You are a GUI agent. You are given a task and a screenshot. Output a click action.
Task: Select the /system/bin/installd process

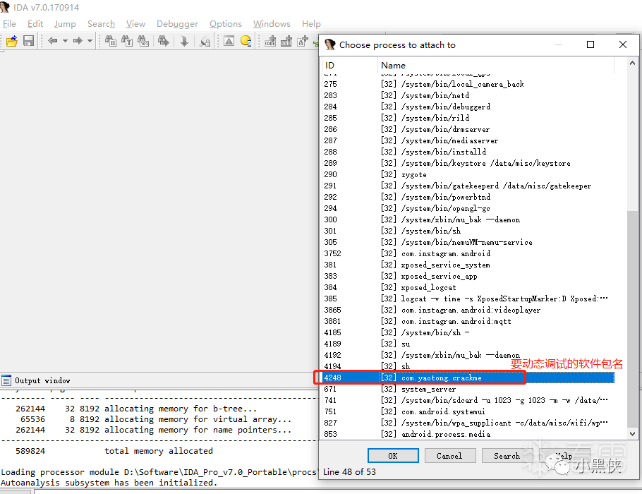[468, 152]
